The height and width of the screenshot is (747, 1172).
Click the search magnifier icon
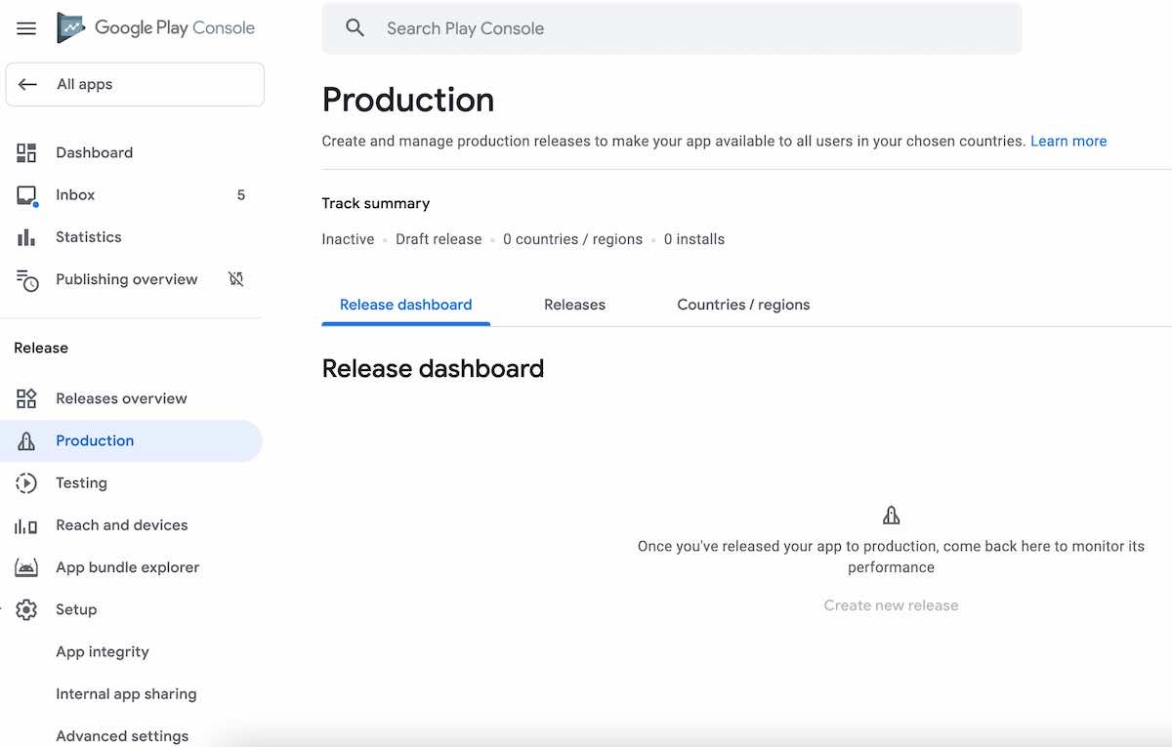(355, 28)
